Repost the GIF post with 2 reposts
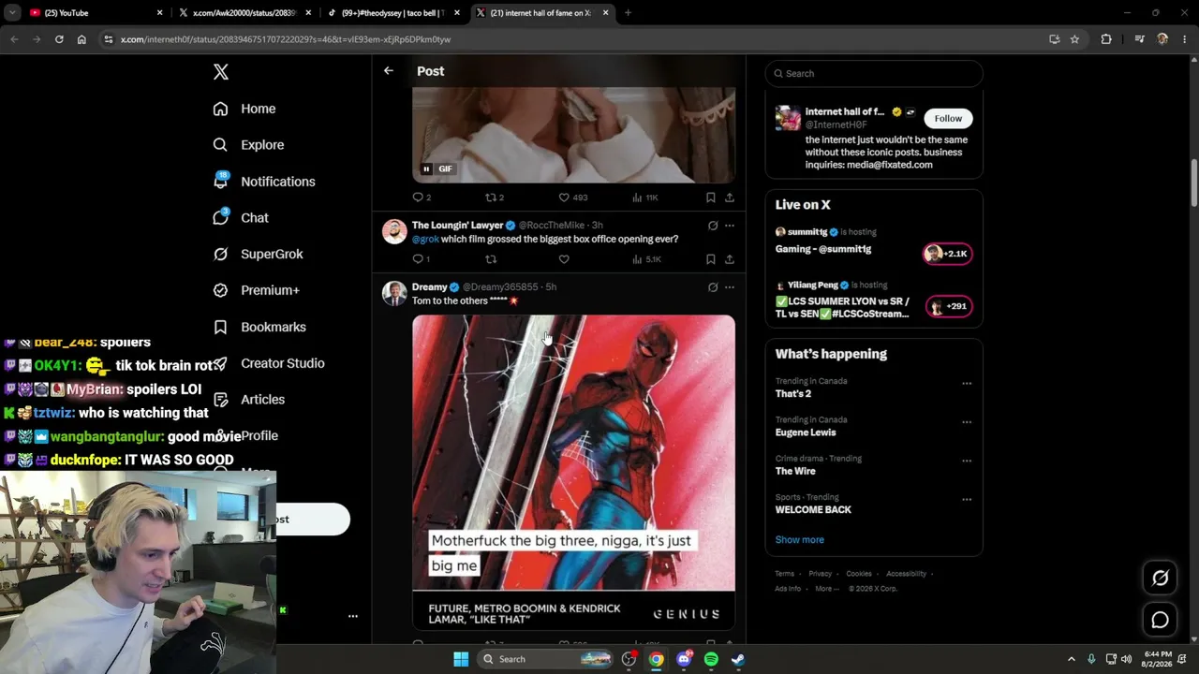 click(494, 198)
